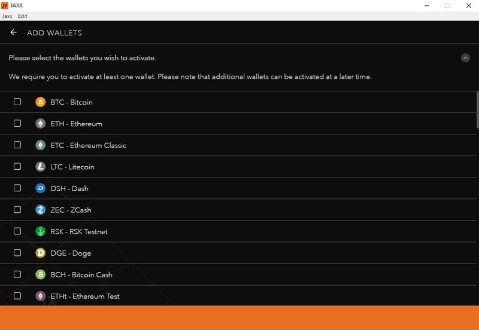Screen dimensions: 479x330
Task: Click the 'ZEC - ZCash' label
Action: click(x=71, y=210)
